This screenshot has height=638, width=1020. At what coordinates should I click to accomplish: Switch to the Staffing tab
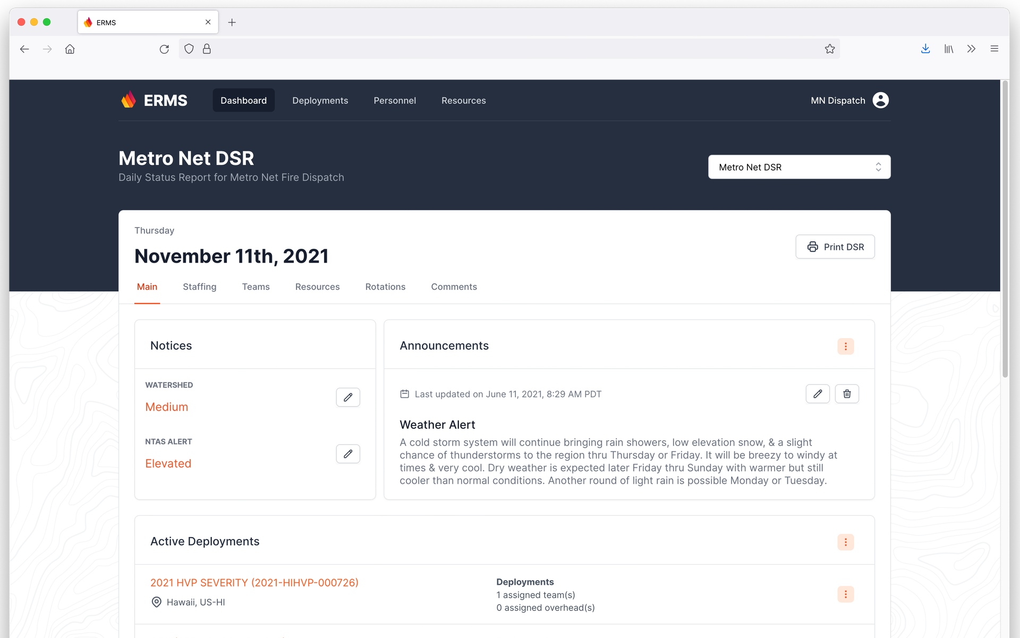click(x=200, y=287)
